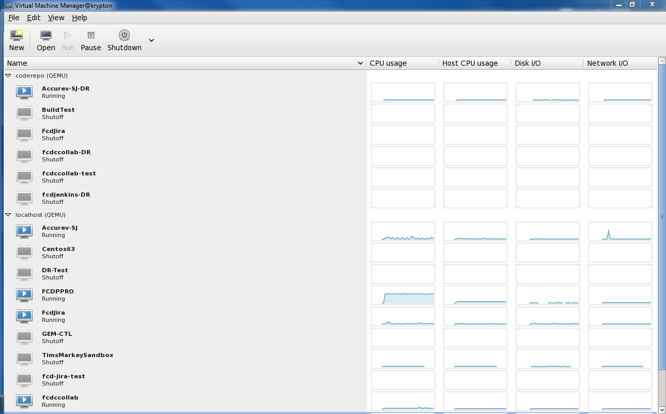Screen dimensions: 666x414
Task: Select the fcdccollab-test VM icon
Action: click(24, 177)
